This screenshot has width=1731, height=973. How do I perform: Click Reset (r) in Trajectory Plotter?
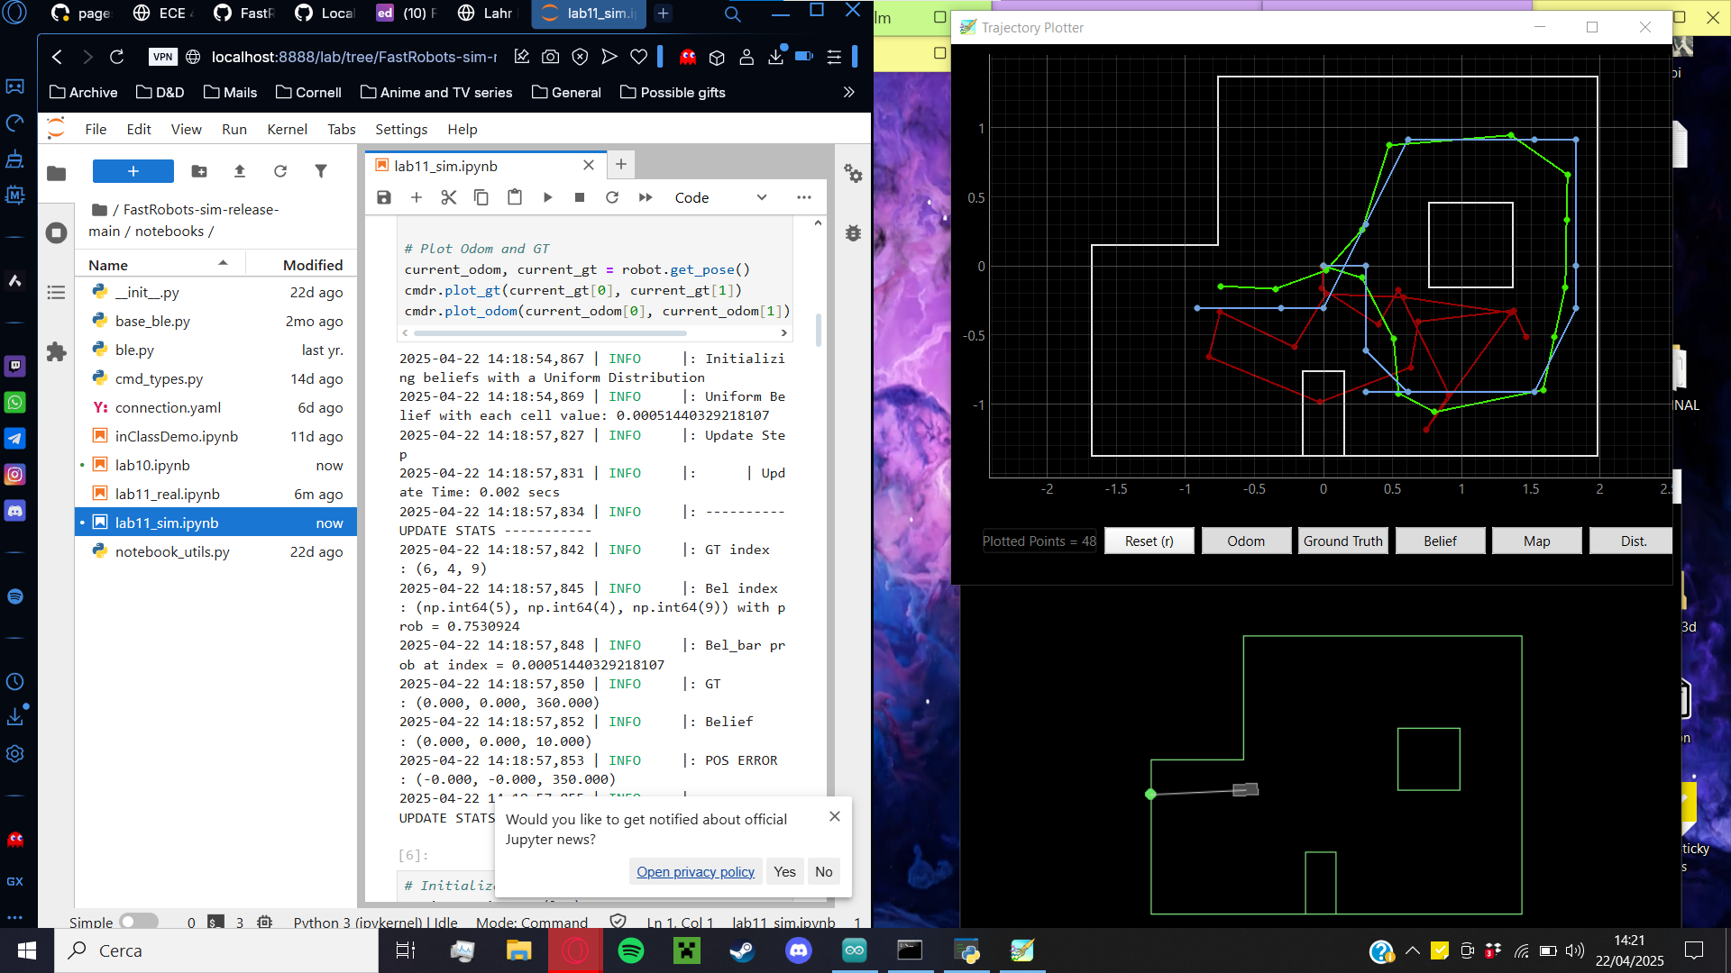(1149, 541)
